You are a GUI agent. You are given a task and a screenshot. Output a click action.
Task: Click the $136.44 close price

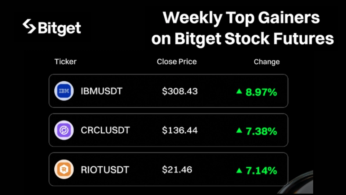(180, 131)
